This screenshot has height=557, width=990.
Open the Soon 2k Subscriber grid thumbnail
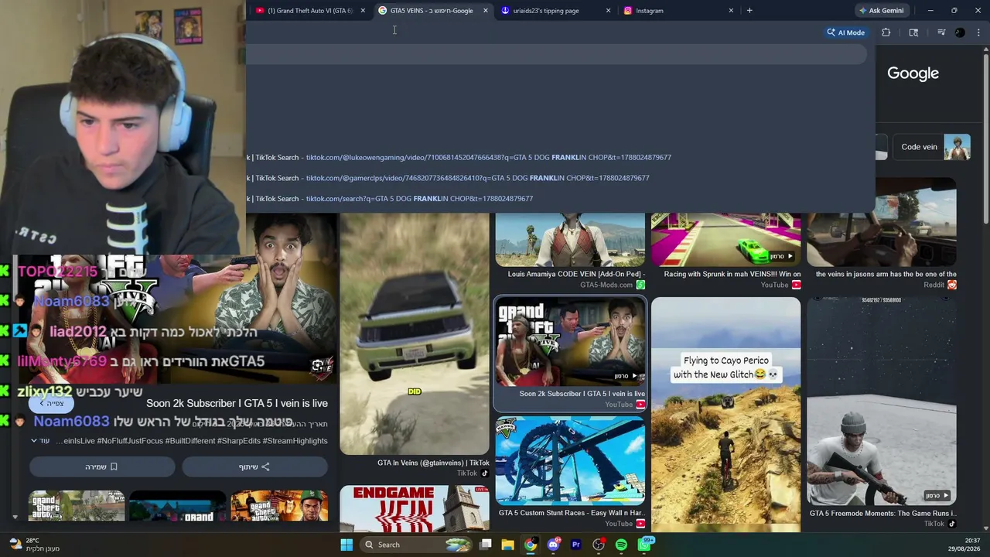pos(570,342)
